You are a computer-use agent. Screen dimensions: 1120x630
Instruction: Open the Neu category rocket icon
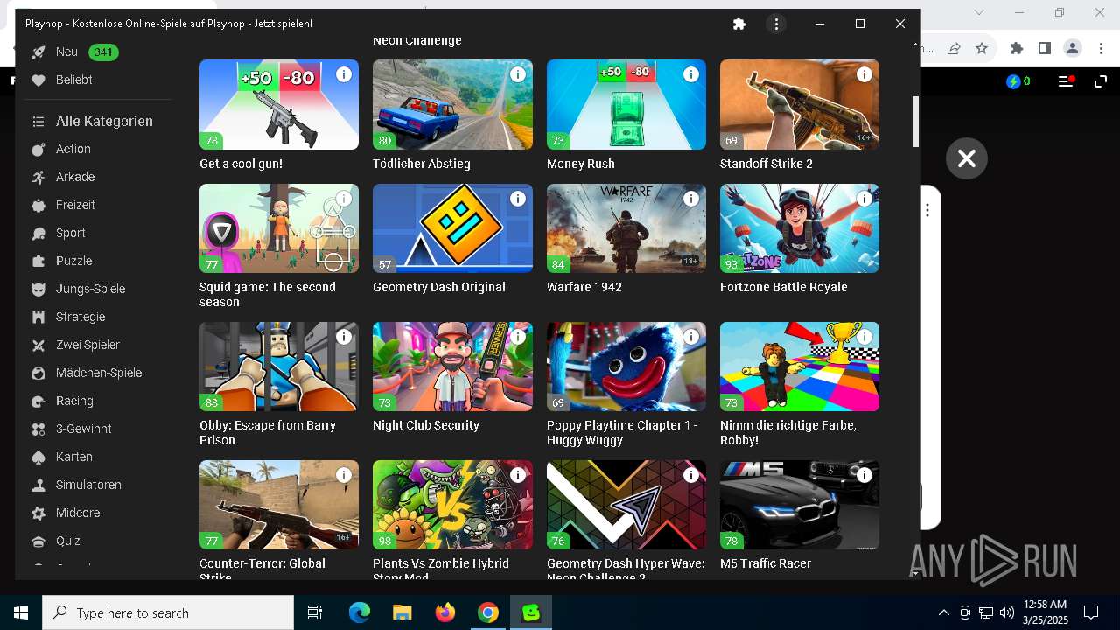point(38,52)
